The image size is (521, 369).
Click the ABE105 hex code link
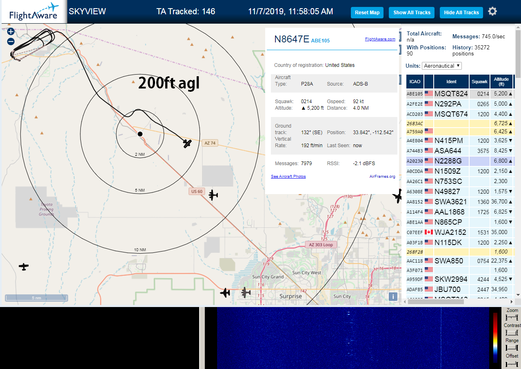click(320, 41)
